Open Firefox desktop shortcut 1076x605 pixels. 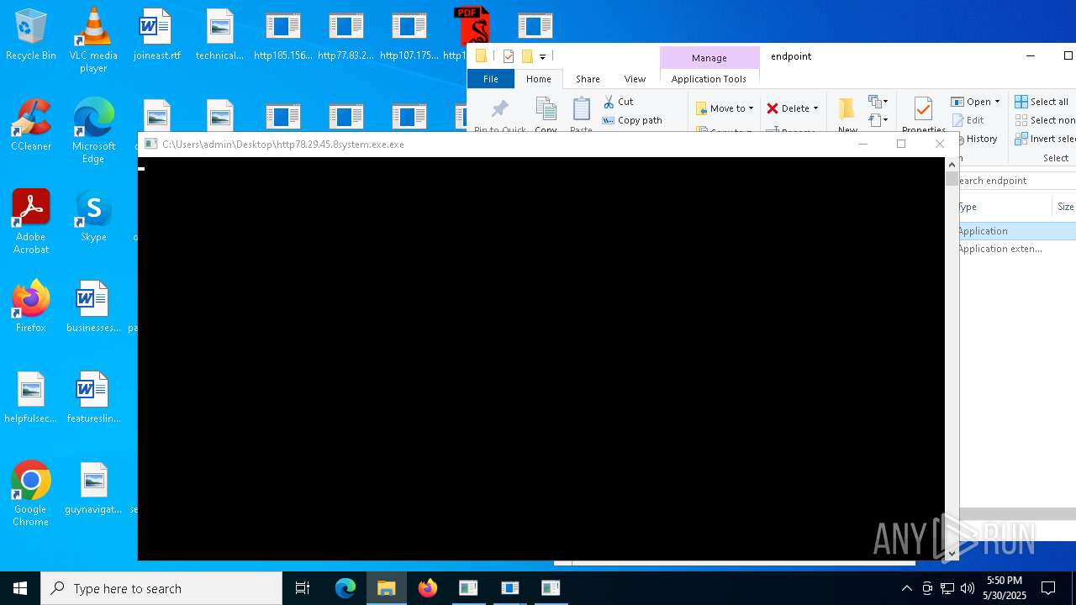[31, 308]
